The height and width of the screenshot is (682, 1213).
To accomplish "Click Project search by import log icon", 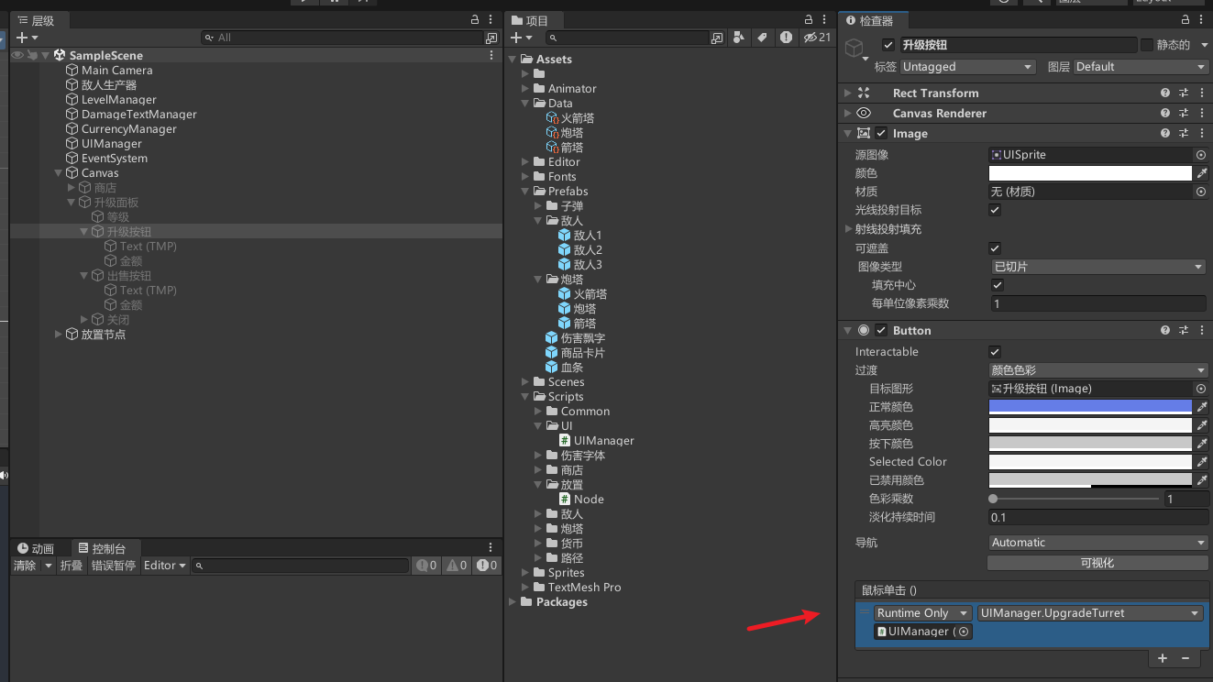I will 786,38.
